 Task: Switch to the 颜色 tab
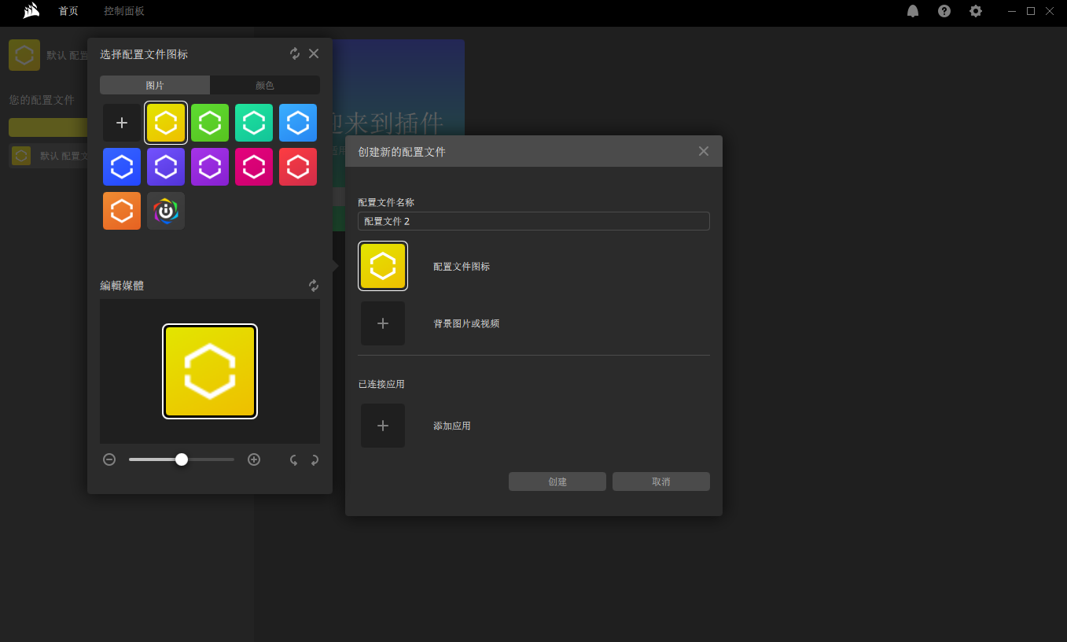265,85
